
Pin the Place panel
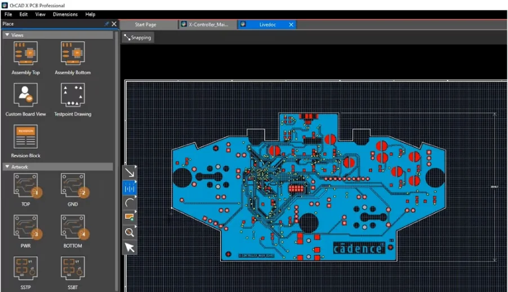(x=106, y=24)
